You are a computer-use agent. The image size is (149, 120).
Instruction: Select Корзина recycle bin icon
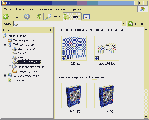[10, 80]
